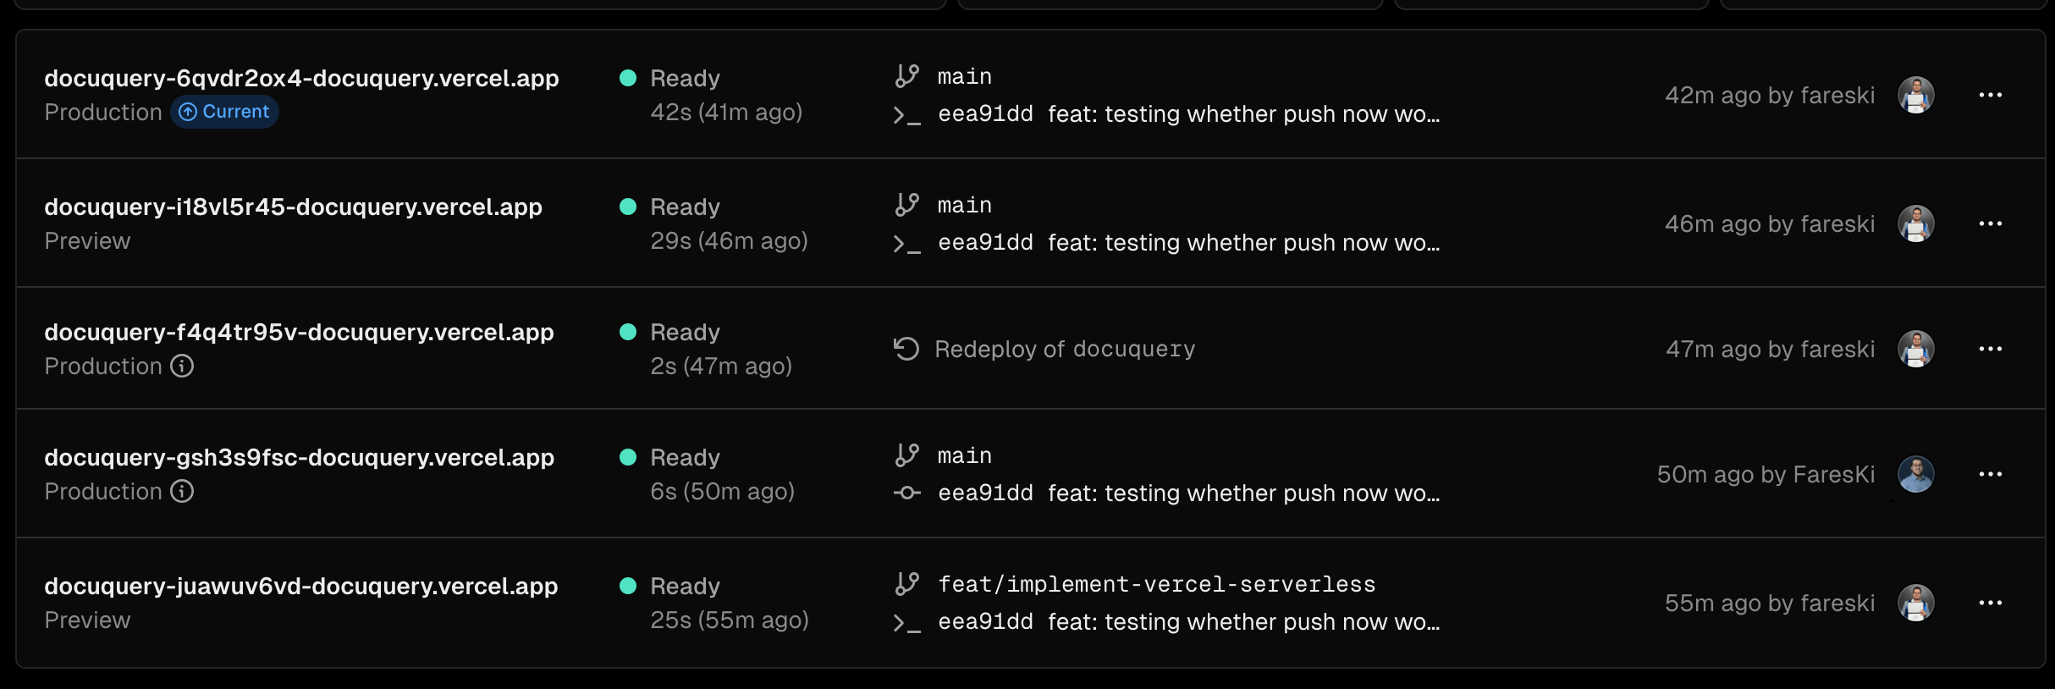Open the docuquery-juawuv6vd-docuquery.vercel.app deployment link
2055x689 pixels.
[x=300, y=586]
